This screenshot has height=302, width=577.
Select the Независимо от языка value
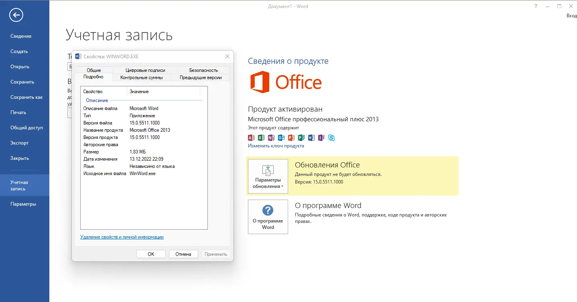point(152,166)
